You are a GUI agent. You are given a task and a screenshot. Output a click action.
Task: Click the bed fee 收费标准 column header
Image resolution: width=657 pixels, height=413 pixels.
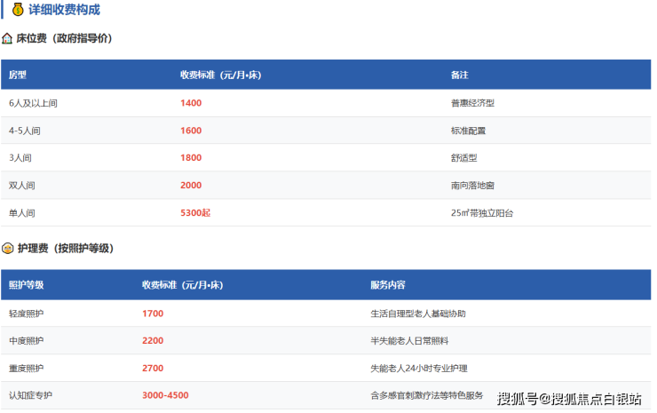pyautogui.click(x=221, y=75)
